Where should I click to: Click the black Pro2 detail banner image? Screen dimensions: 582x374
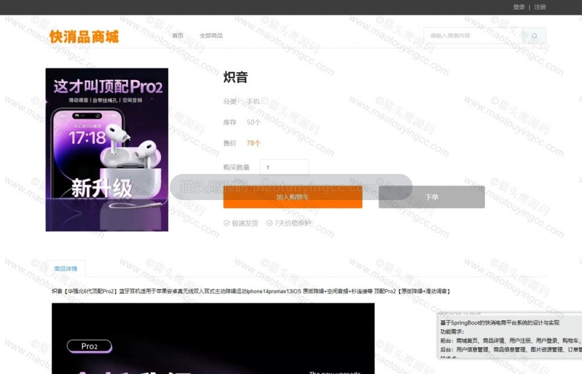coord(213,338)
